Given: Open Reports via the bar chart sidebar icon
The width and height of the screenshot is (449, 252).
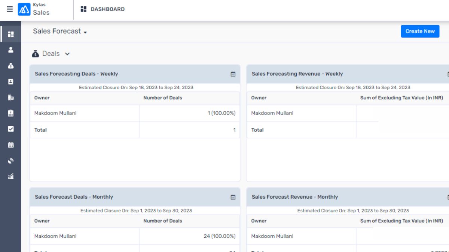Looking at the screenshot, I should tap(11, 176).
